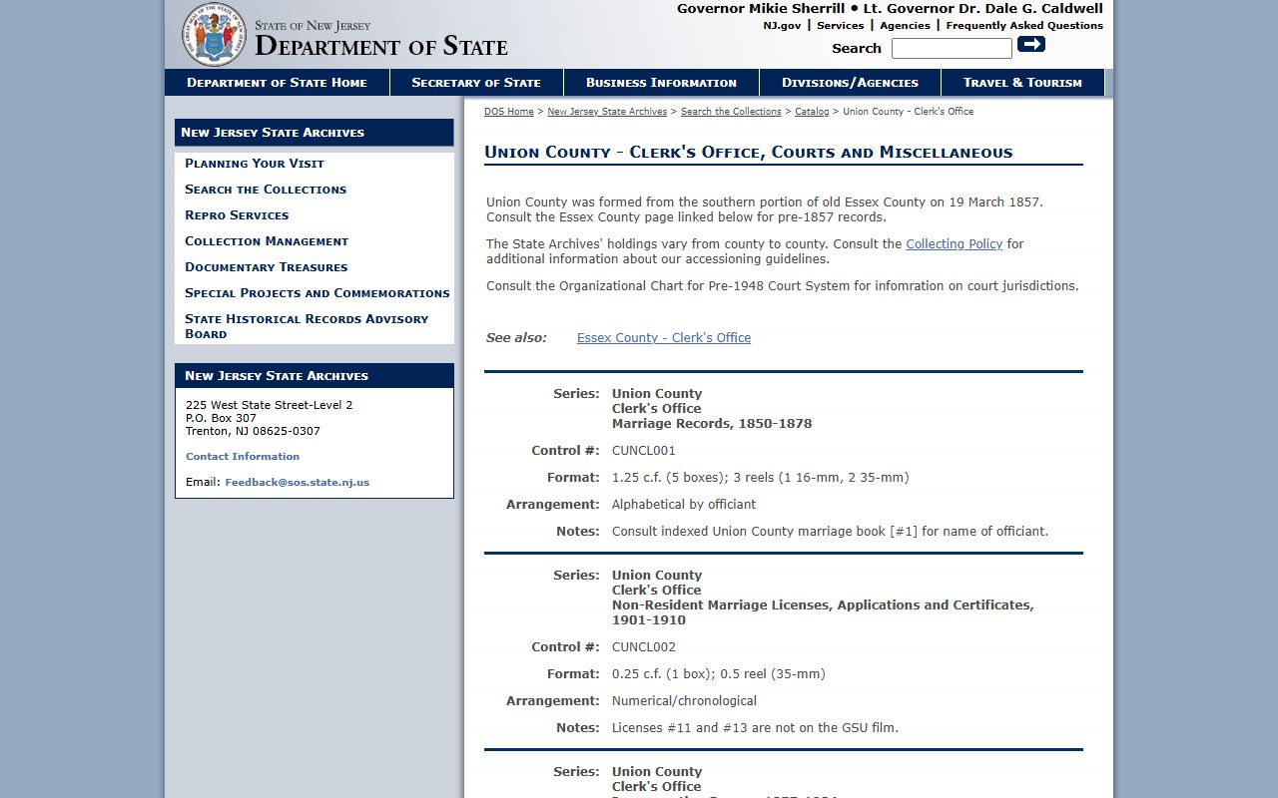Open Collection Management sidebar item
This screenshot has width=1278, height=798.
[x=267, y=241]
